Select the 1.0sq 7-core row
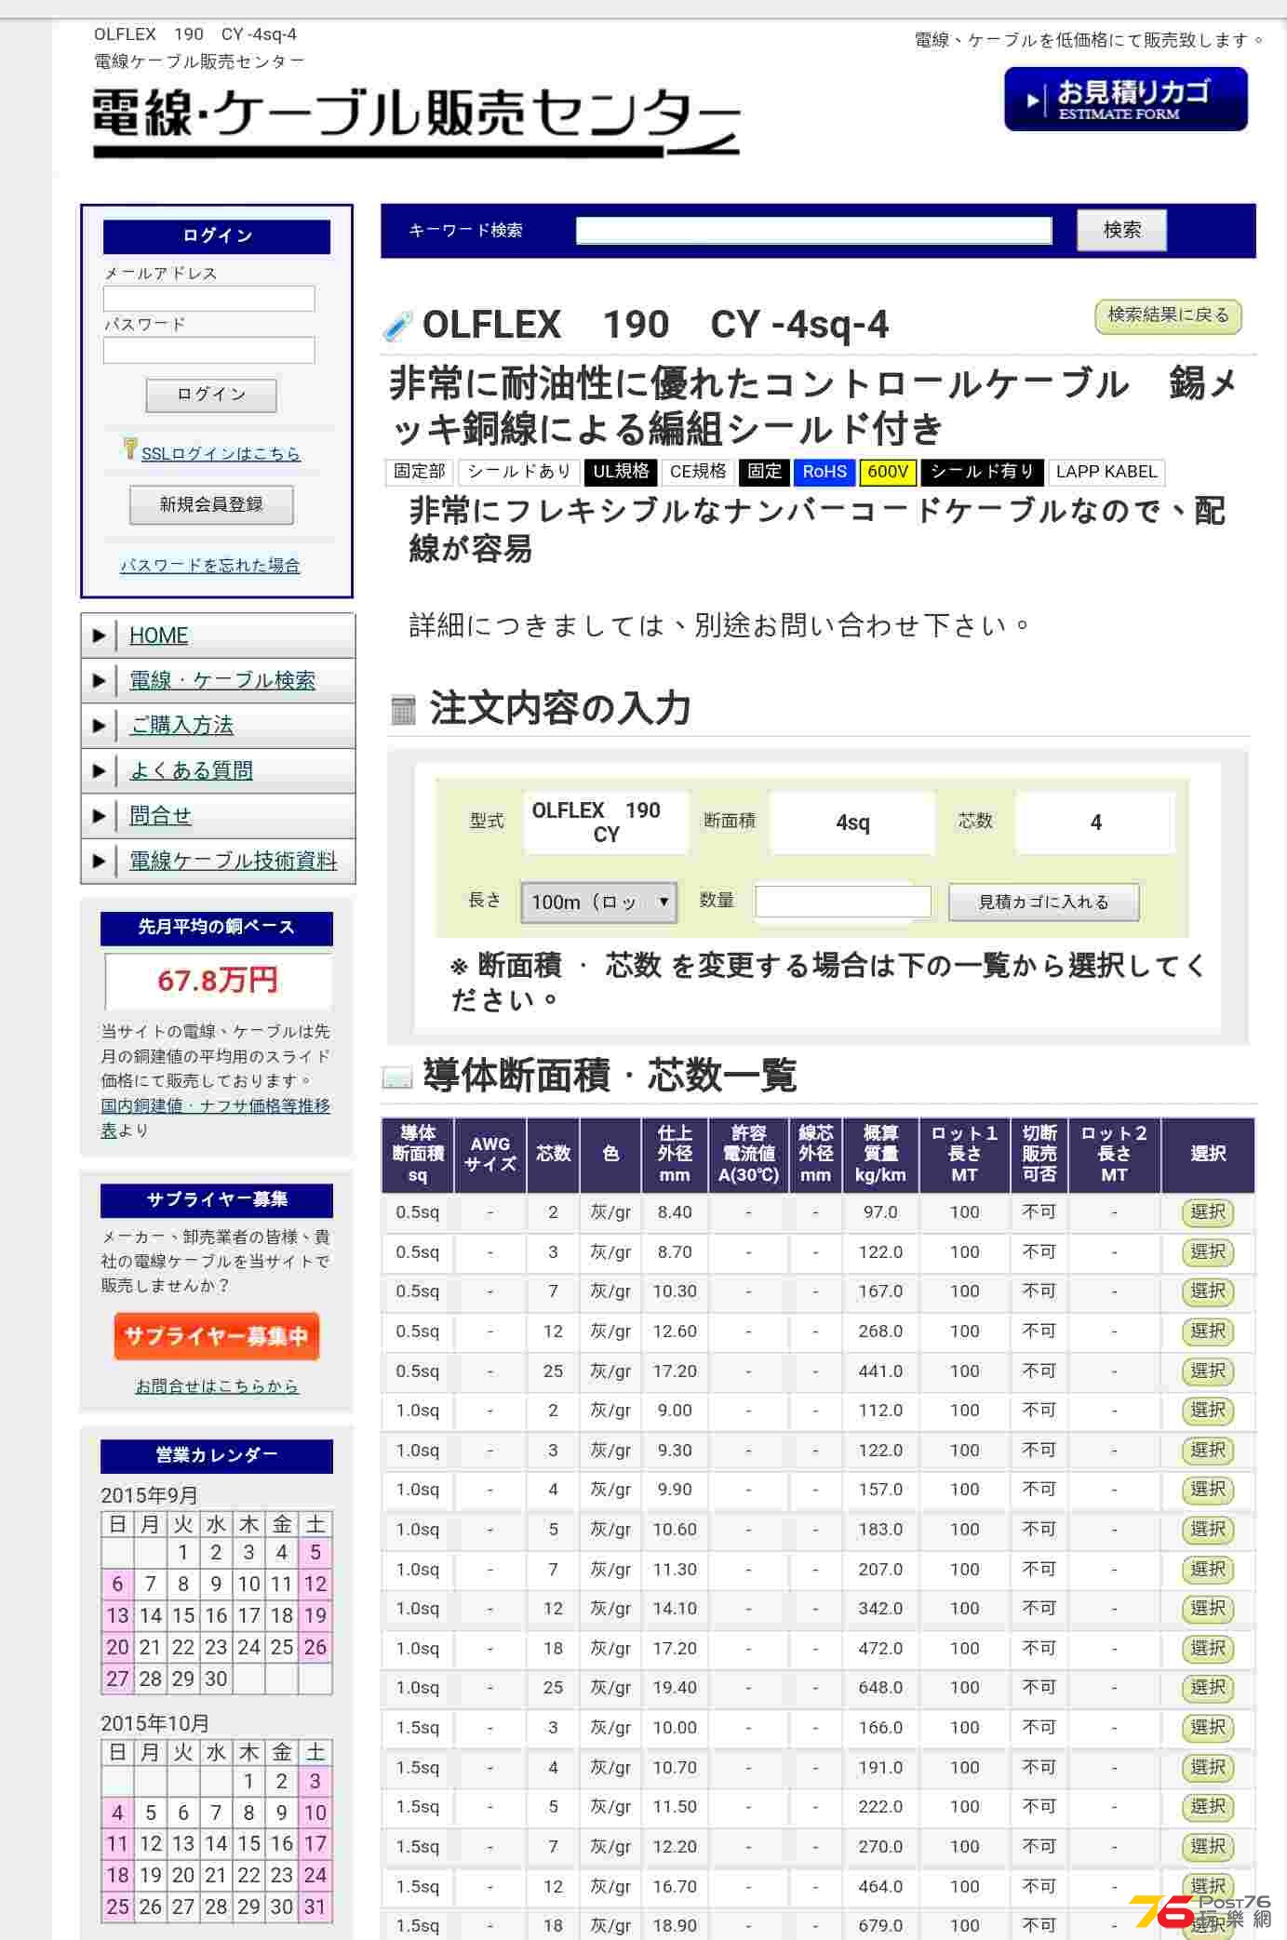Viewport: 1287px width, 1940px height. pos(1207,1570)
